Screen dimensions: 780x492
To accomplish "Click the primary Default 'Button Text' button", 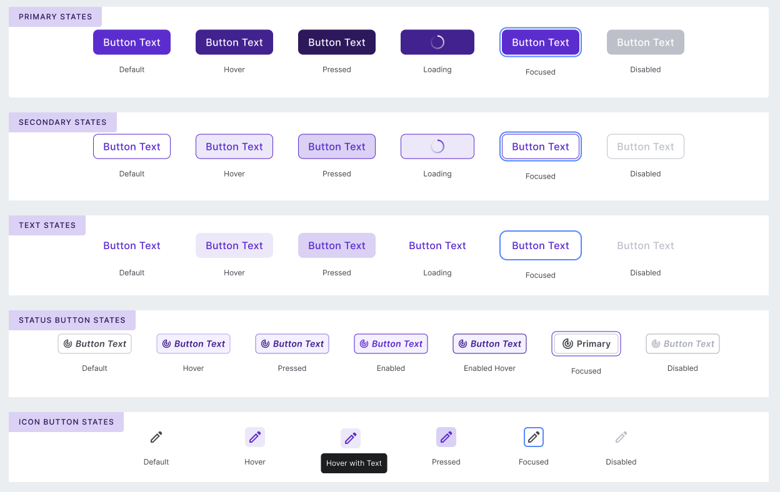I will pyautogui.click(x=132, y=42).
